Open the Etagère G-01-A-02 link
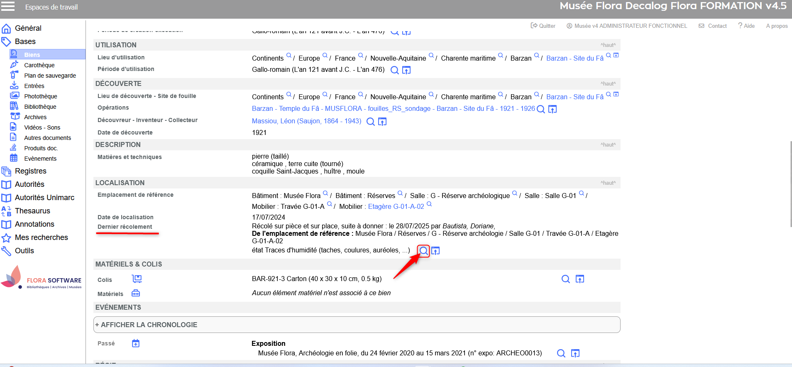 click(x=396, y=207)
